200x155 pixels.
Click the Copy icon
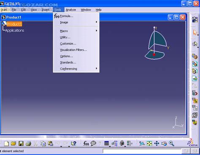[x=43, y=144]
